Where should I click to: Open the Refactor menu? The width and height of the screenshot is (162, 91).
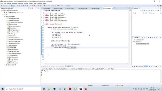point(14,4)
